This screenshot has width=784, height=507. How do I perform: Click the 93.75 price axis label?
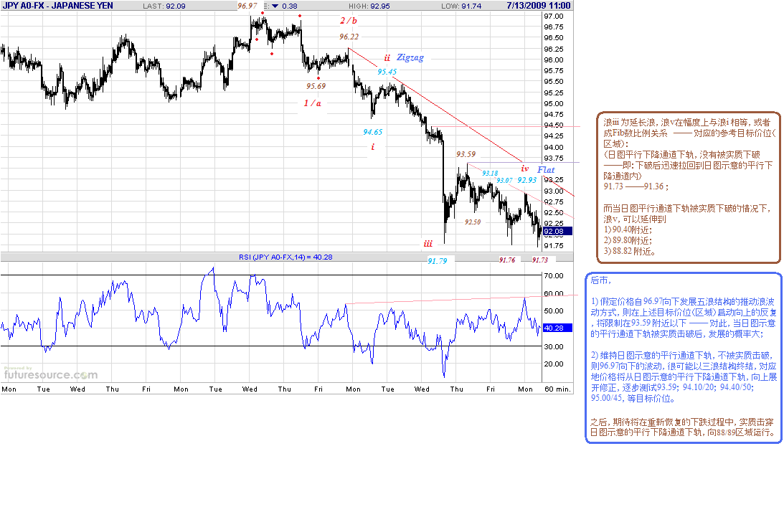click(554, 158)
